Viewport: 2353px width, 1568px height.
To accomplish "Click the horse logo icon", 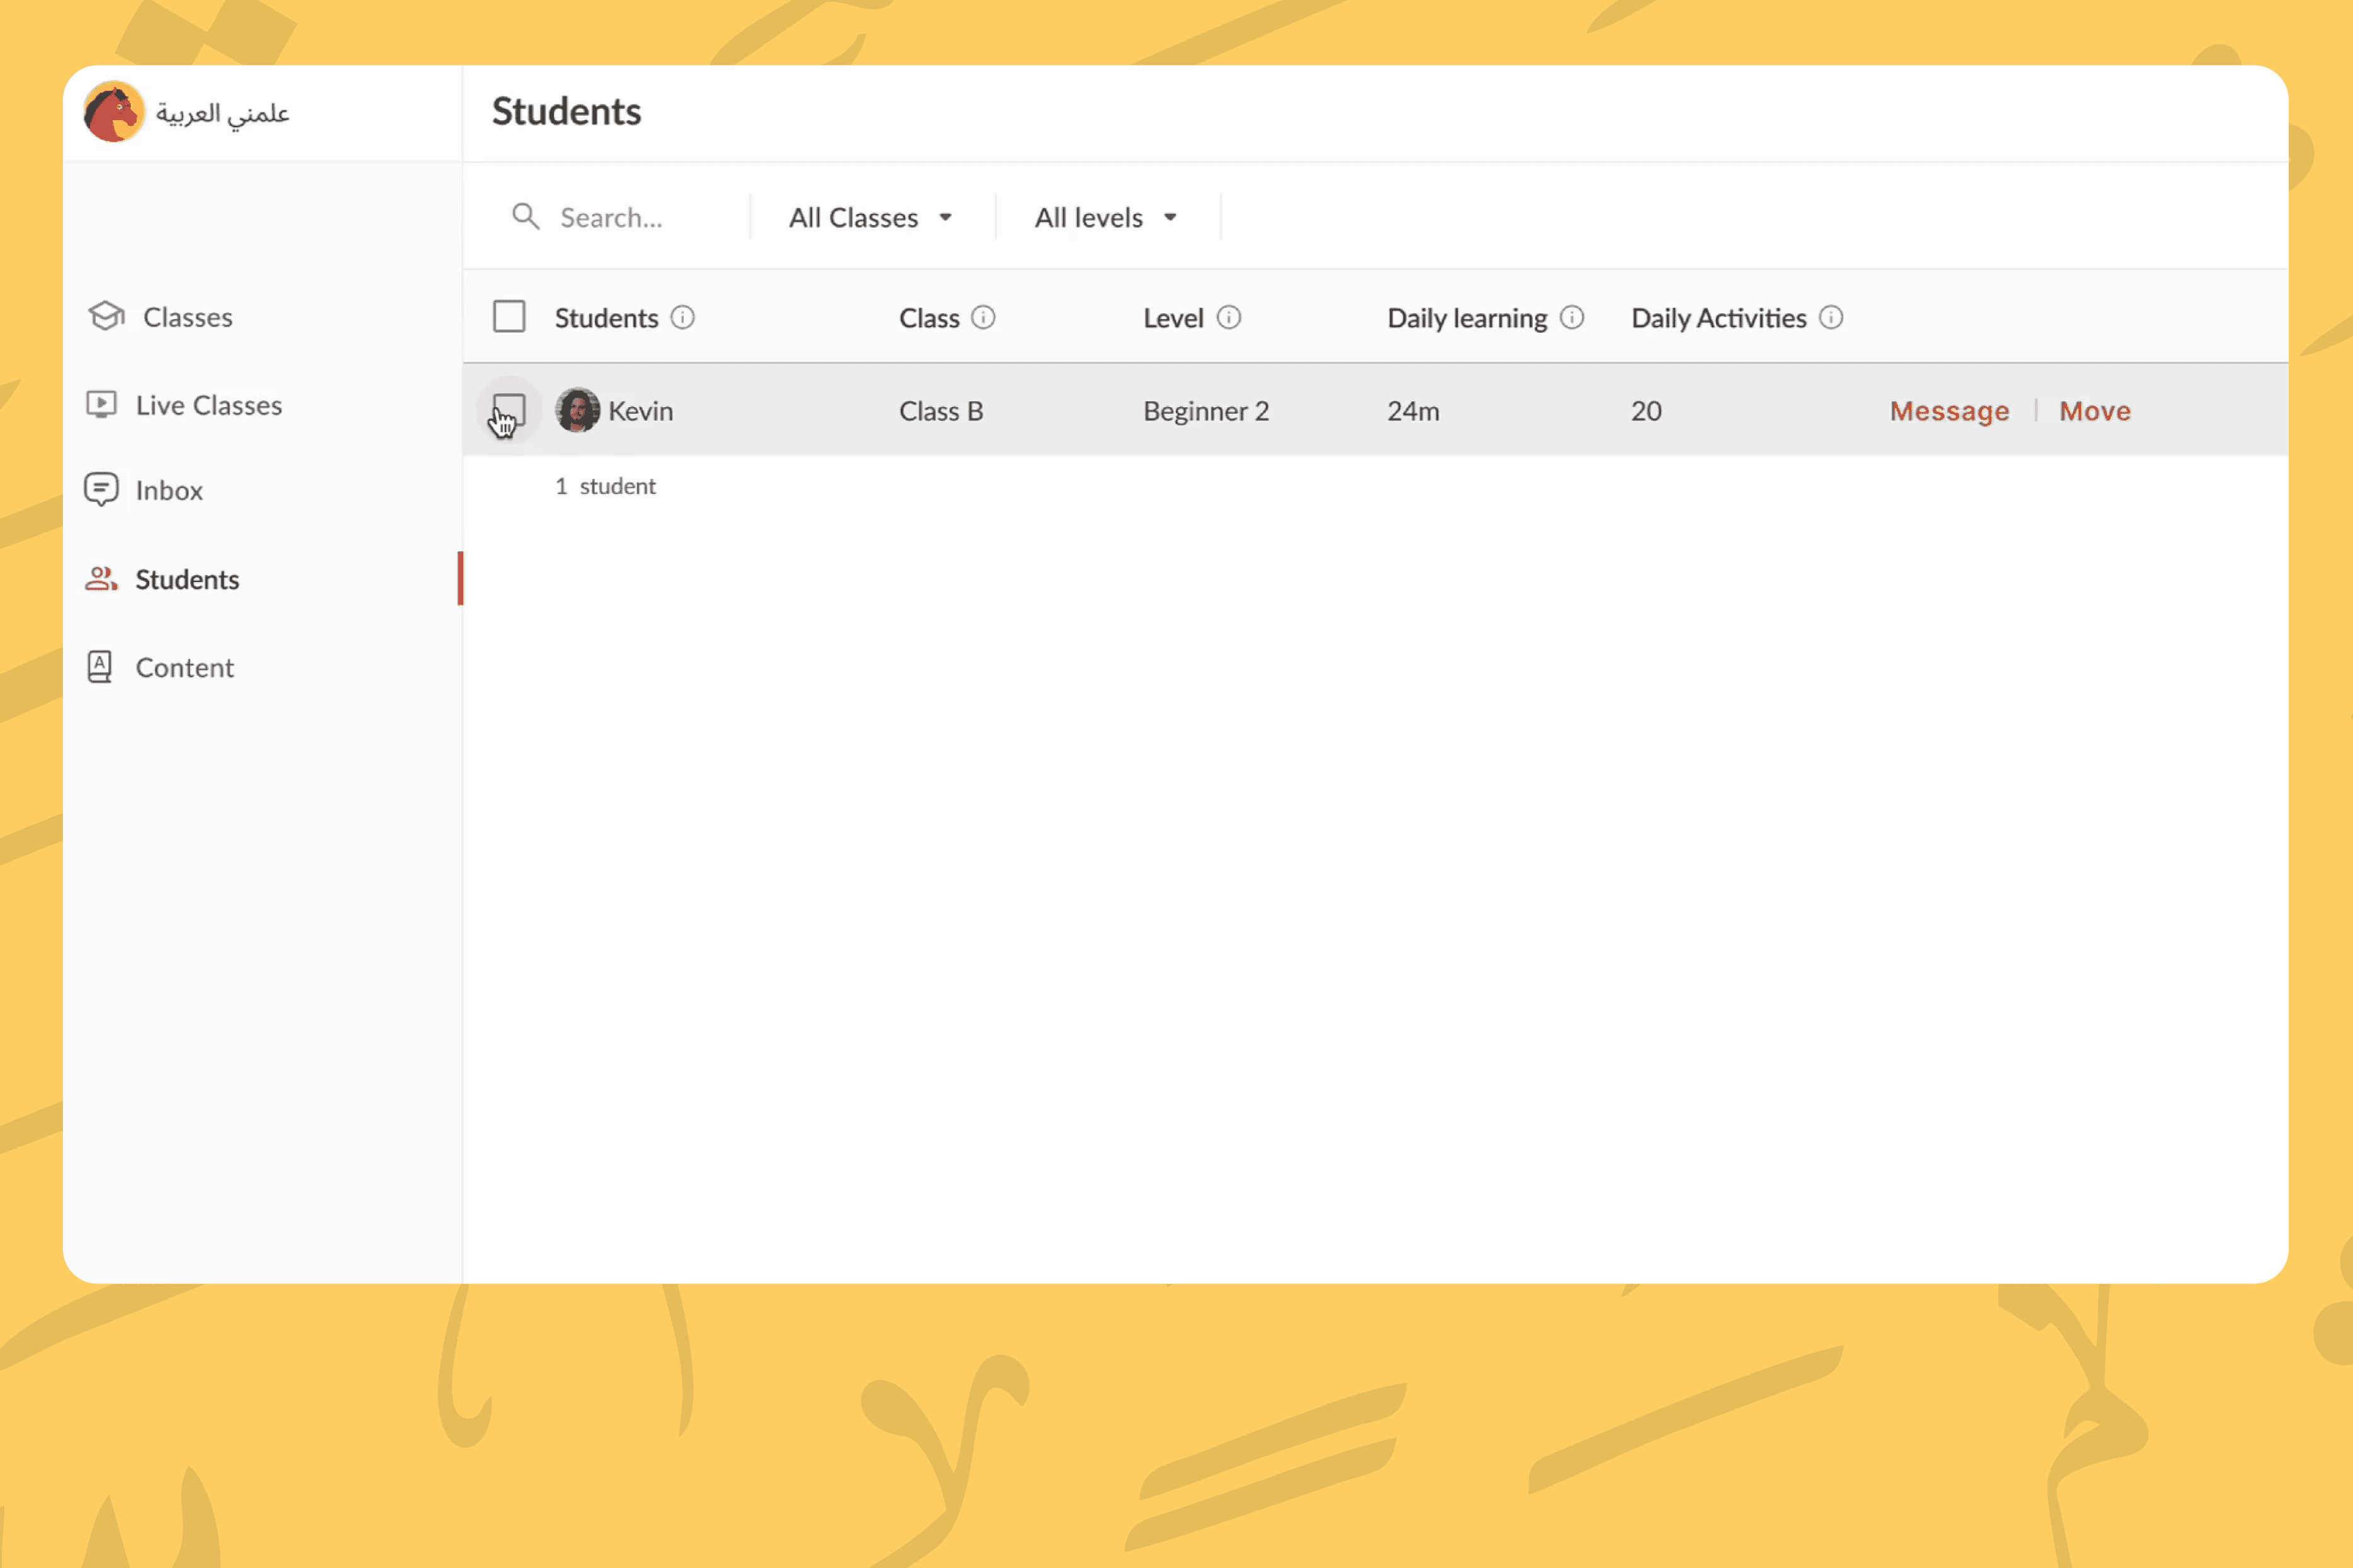I will click(x=113, y=112).
